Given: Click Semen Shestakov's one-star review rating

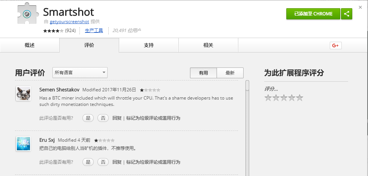Looking at the screenshot, I should pyautogui.click(x=150, y=90).
